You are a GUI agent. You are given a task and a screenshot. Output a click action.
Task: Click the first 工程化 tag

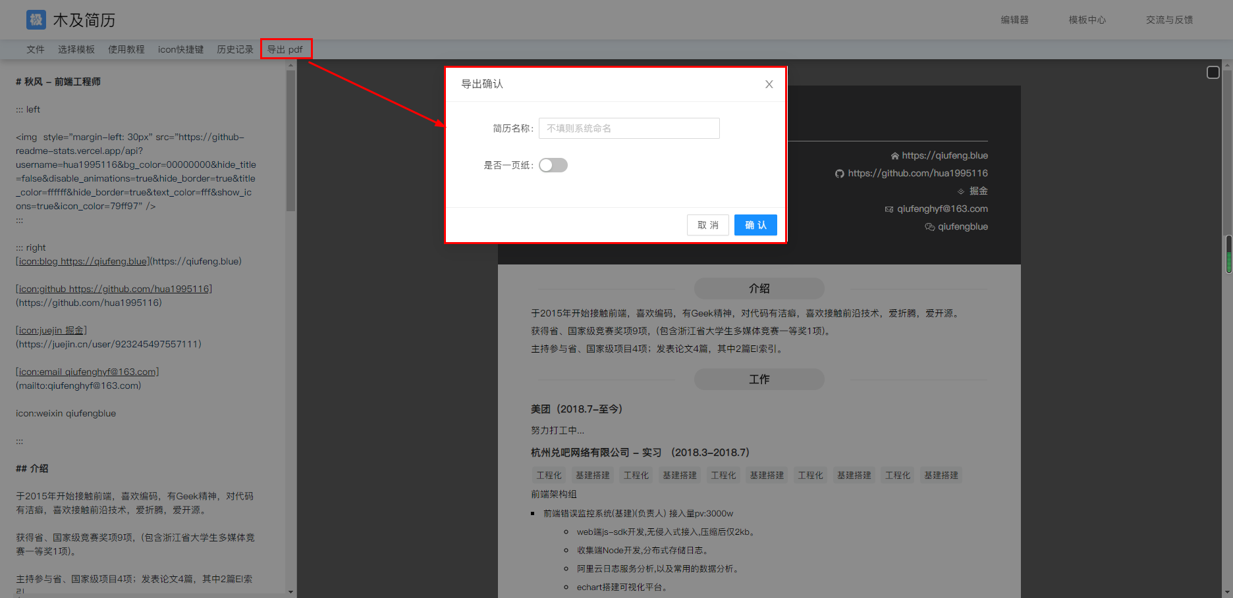point(549,475)
